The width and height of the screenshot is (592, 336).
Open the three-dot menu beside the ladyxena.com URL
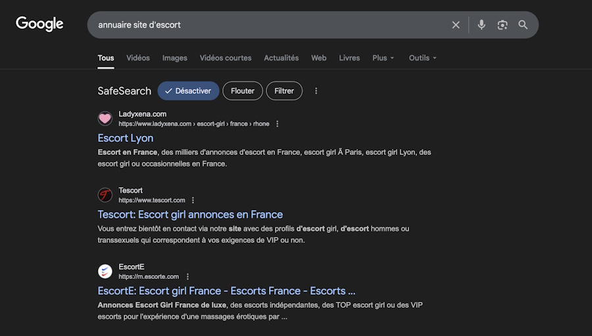click(x=277, y=124)
